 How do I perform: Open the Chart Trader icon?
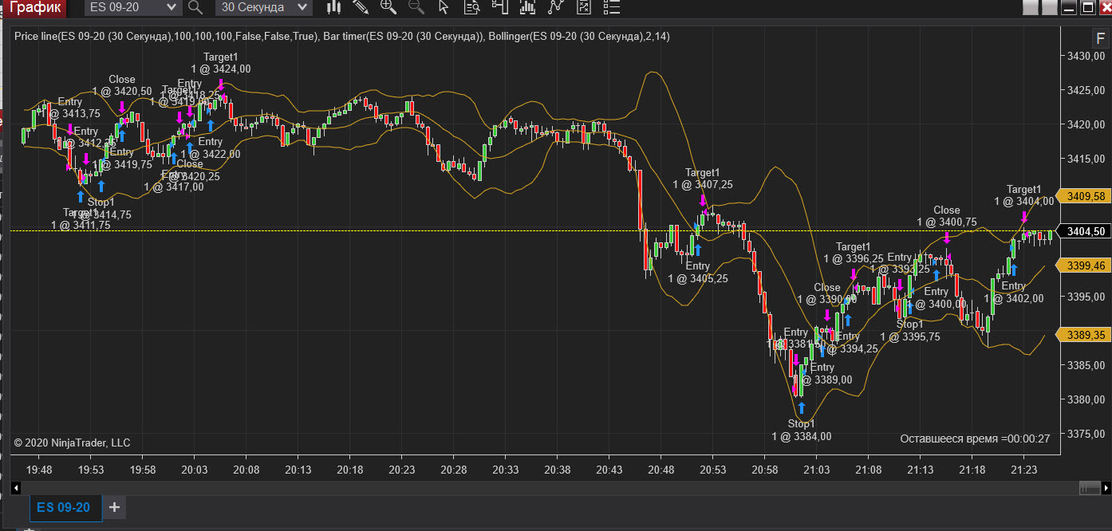coord(500,7)
